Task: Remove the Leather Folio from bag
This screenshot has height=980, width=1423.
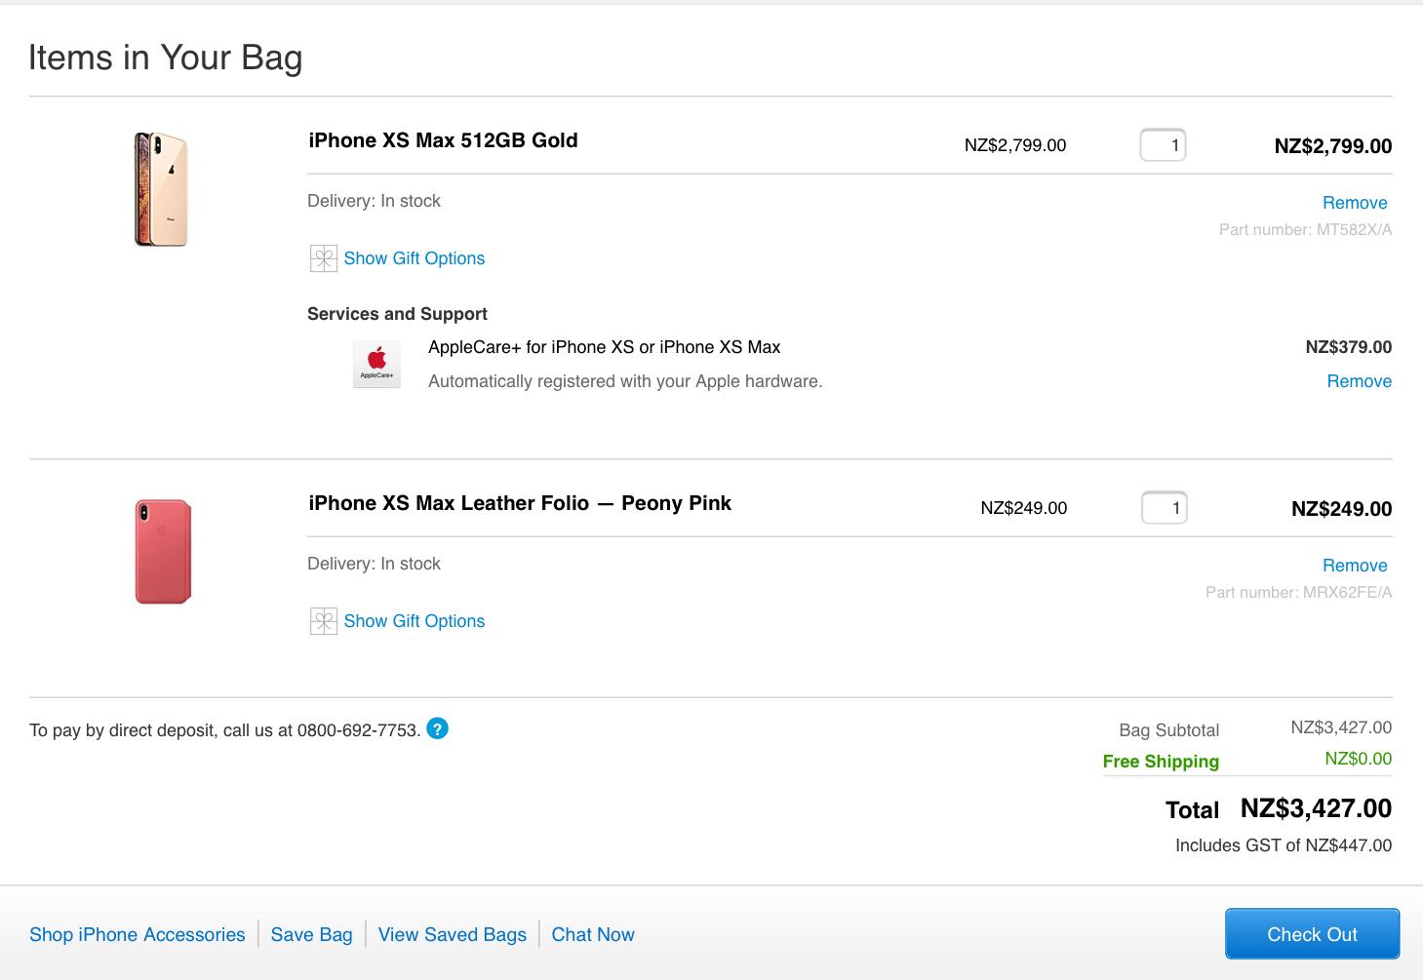Action: coord(1354,566)
